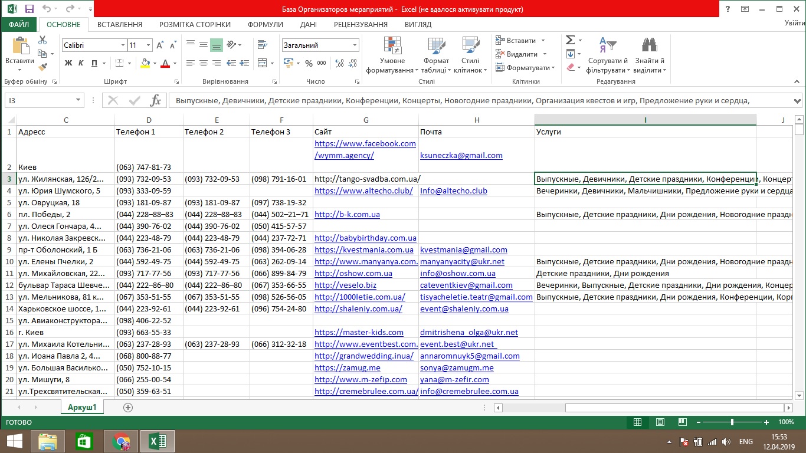806x453 pixels.
Task: Open link https://master-kids.com
Action: 359,333
